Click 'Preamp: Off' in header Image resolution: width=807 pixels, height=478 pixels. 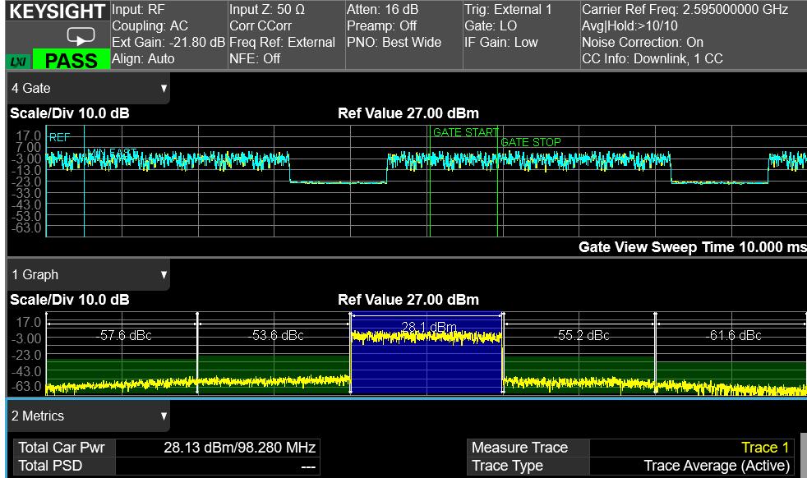coord(381,26)
